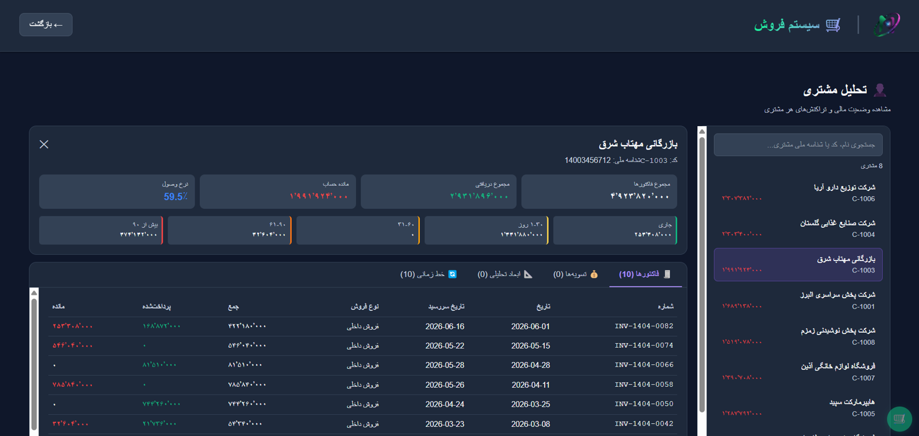Click the up arrow of customer list scrollbar
Screen dimensions: 919x436
click(702, 131)
